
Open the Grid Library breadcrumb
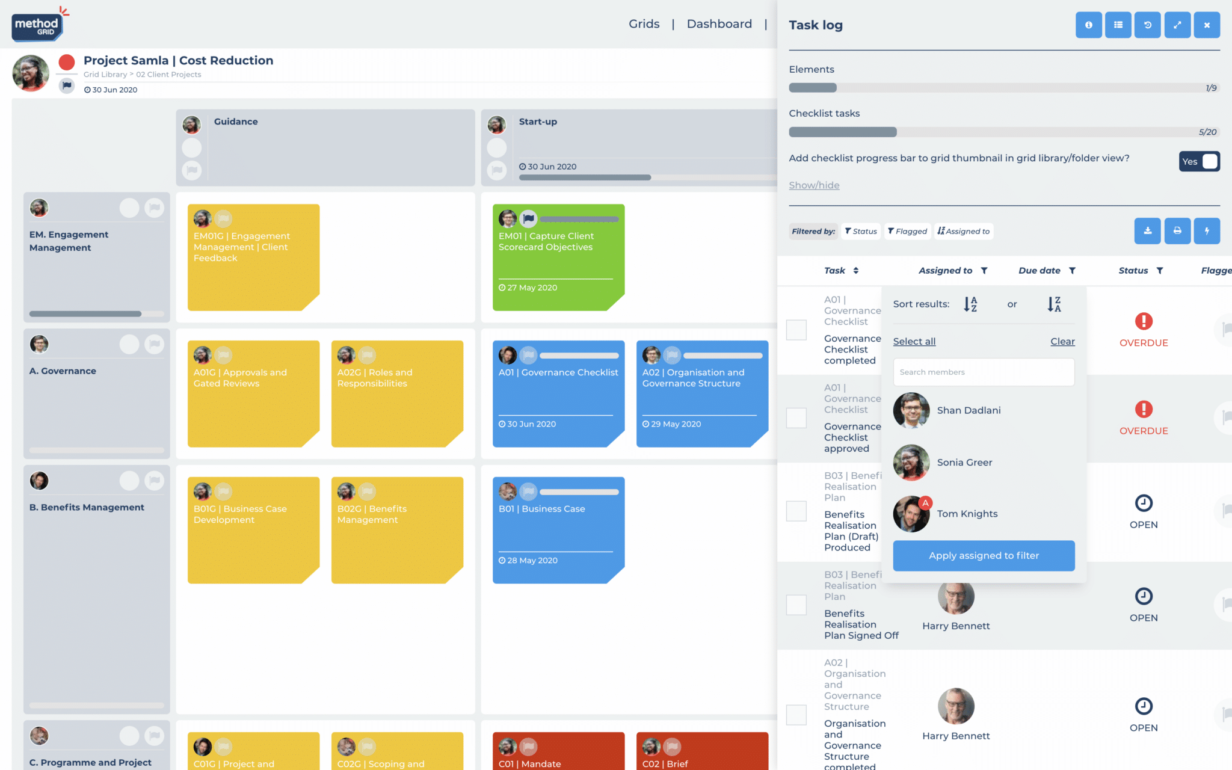coord(105,75)
